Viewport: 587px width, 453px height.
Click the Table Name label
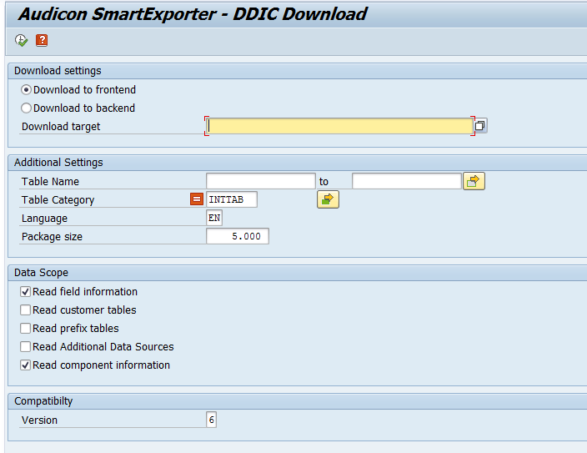point(50,182)
